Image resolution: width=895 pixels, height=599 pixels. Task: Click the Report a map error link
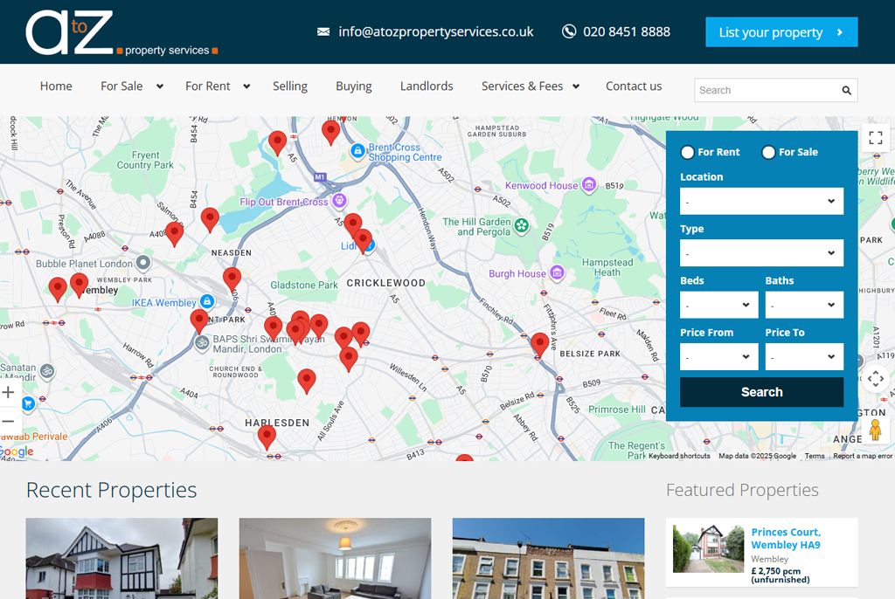863,456
